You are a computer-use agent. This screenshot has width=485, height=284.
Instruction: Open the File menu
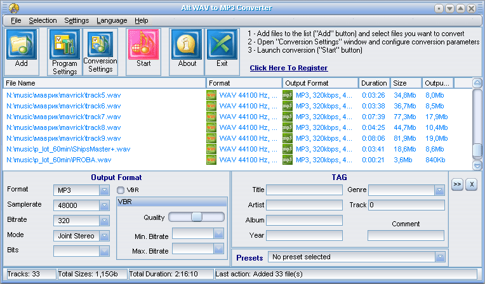(16, 20)
